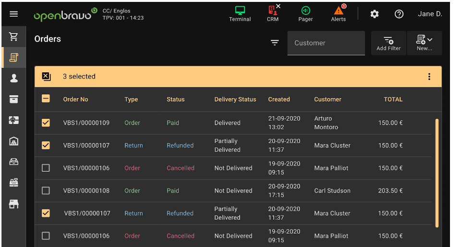
Task: Click the Add Filter button
Action: pos(389,43)
